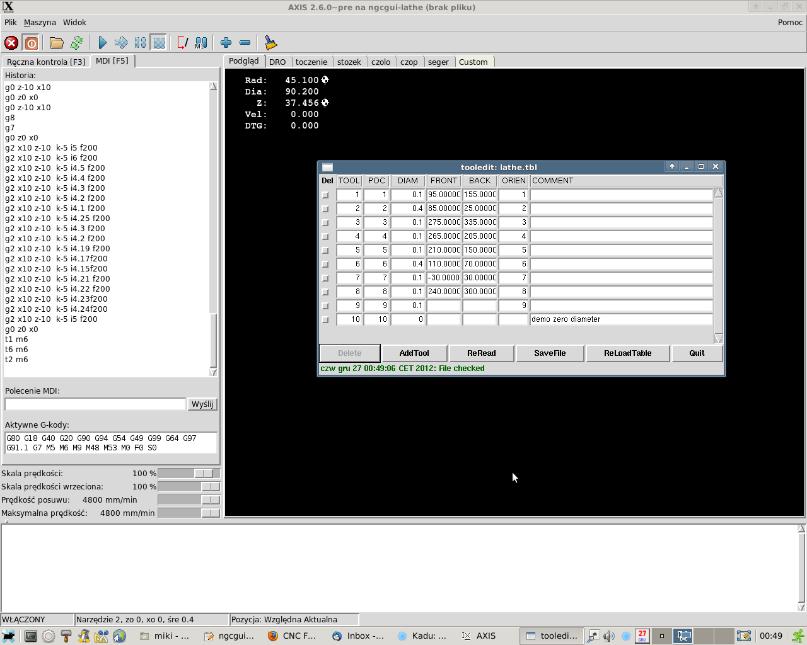Viewport: 807px width, 645px height.
Task: Zoom in with the plus icon
Action: 226,43
